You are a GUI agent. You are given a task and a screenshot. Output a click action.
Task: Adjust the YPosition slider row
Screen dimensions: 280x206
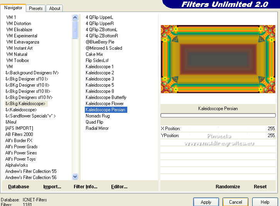click(x=218, y=136)
